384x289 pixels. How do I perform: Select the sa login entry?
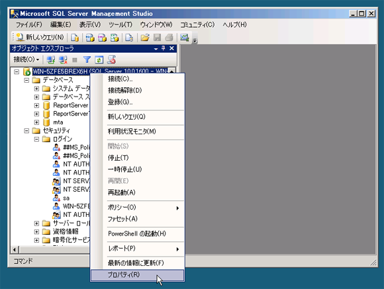(66, 198)
